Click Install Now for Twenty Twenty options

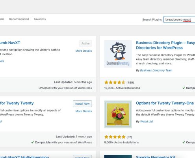click(x=82, y=104)
